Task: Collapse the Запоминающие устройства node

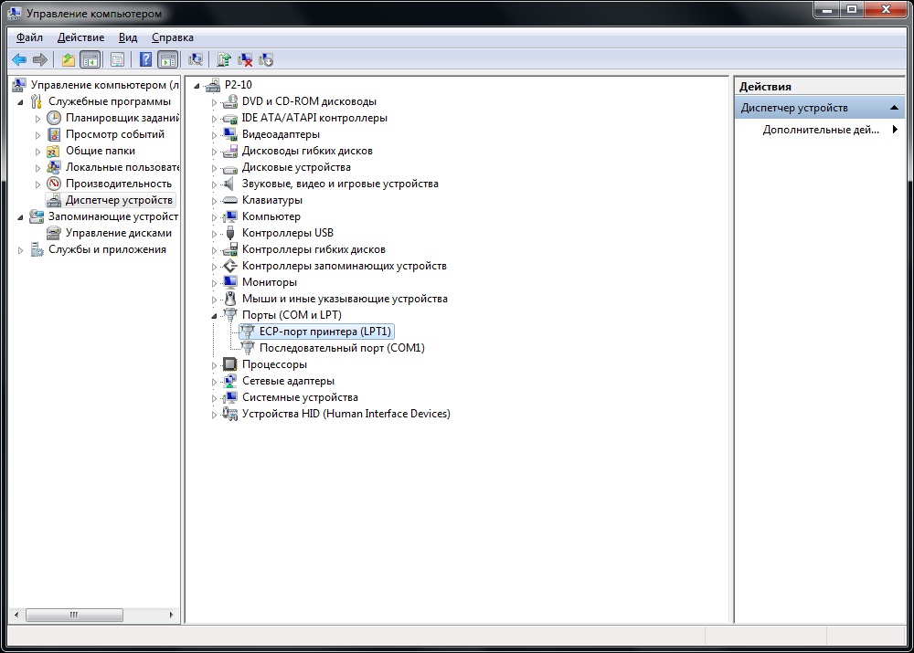Action: [x=20, y=217]
